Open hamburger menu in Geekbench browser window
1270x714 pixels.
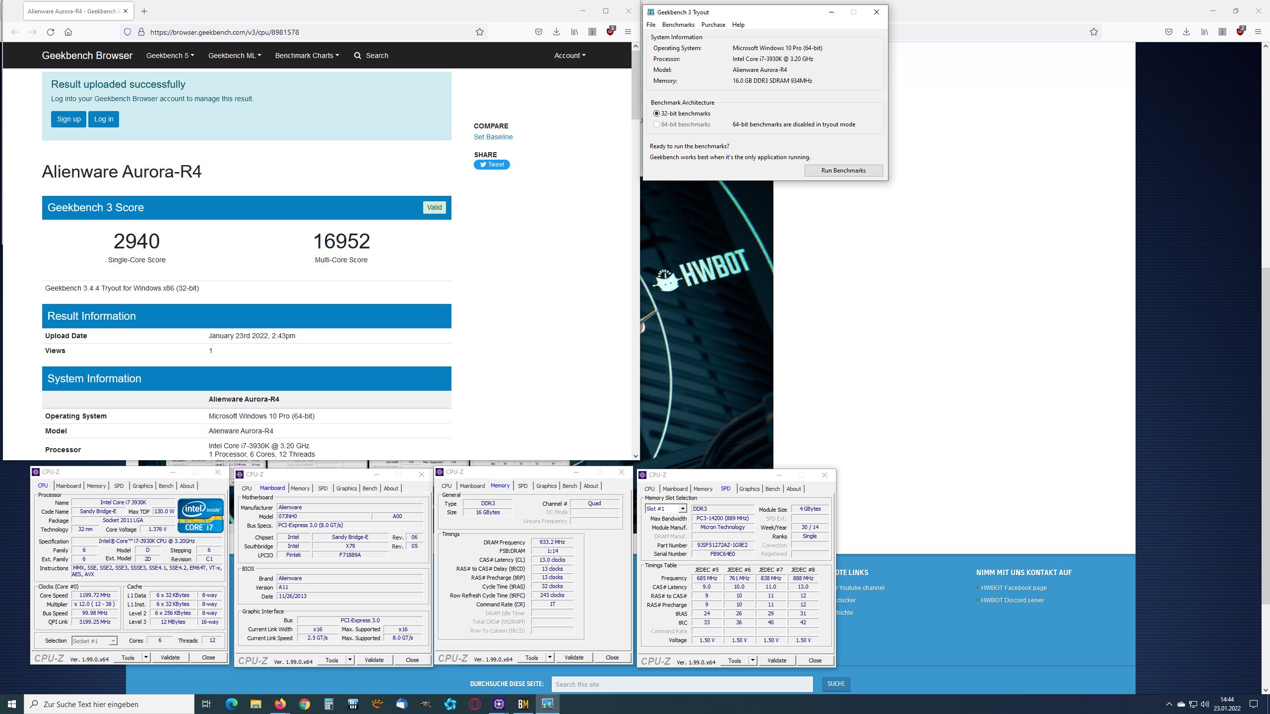pyautogui.click(x=628, y=32)
